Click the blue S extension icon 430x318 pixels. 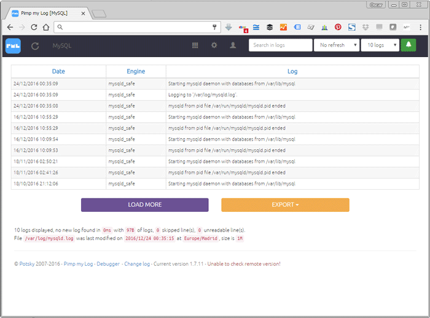point(352,27)
